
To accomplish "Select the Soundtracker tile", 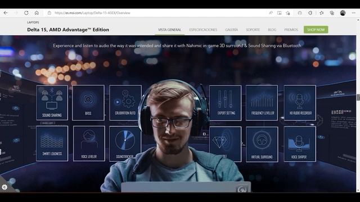I will coord(125,144).
